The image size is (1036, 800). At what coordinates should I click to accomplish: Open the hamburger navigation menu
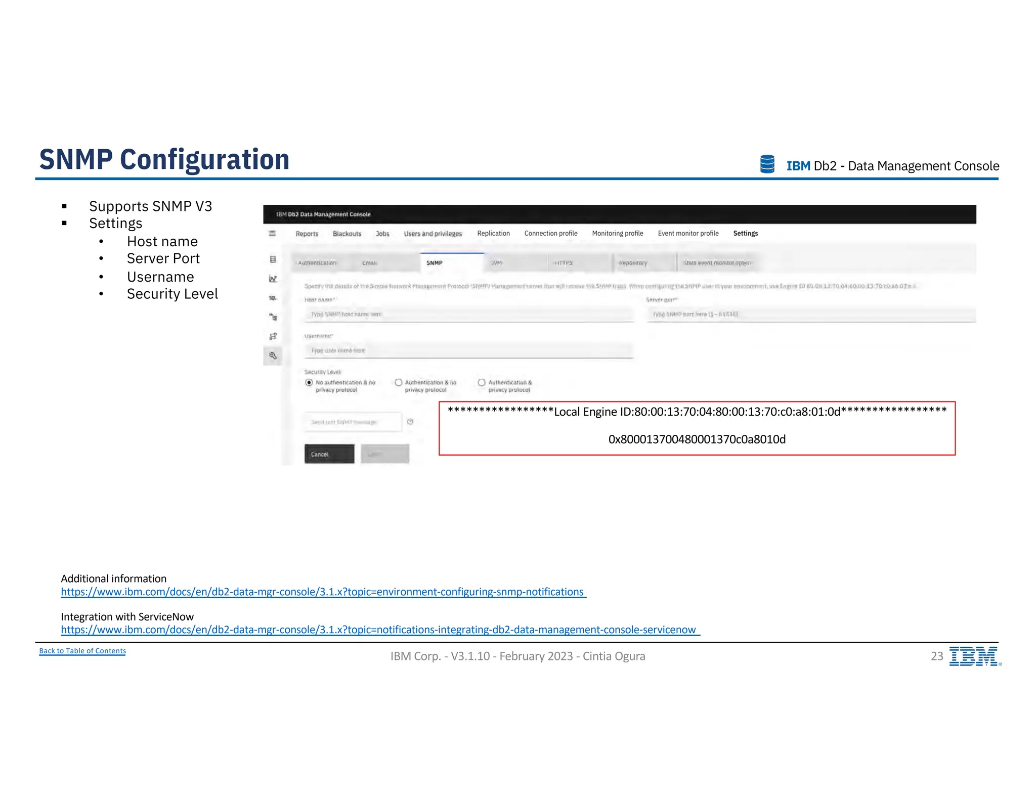click(x=272, y=233)
